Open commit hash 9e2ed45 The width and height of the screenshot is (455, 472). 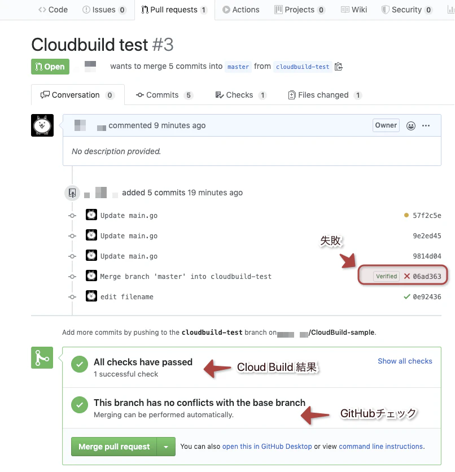click(x=427, y=235)
